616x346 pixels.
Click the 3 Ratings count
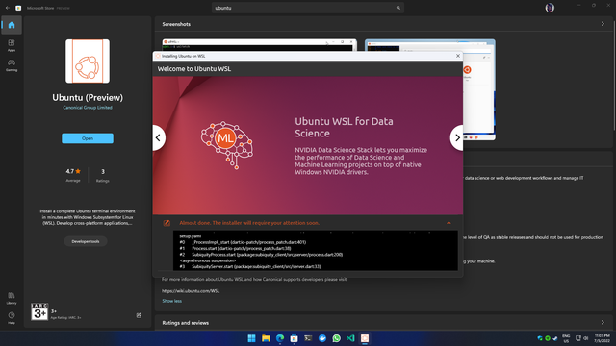click(103, 175)
